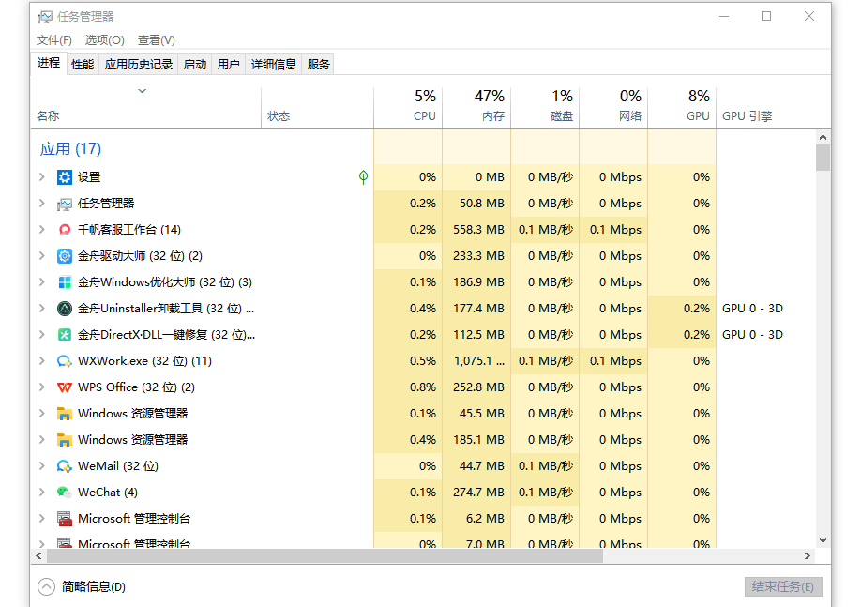
Task: Switch to the 应用历史记录 tab
Action: coord(139,65)
